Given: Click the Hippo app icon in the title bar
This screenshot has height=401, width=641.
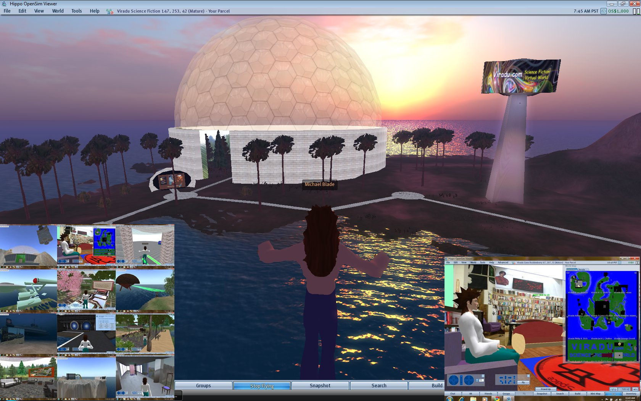Looking at the screenshot, I should [x=4, y=3].
